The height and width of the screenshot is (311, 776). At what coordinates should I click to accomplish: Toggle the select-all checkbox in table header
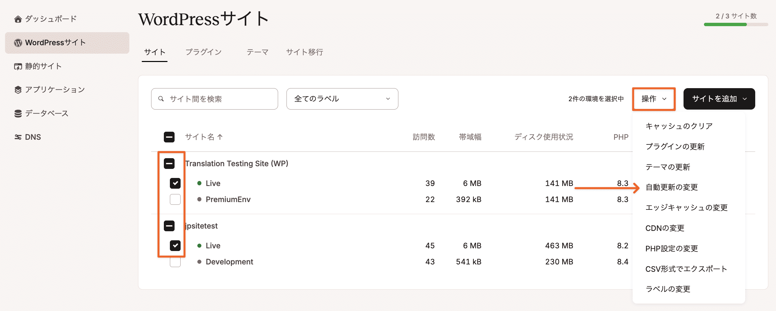(169, 137)
